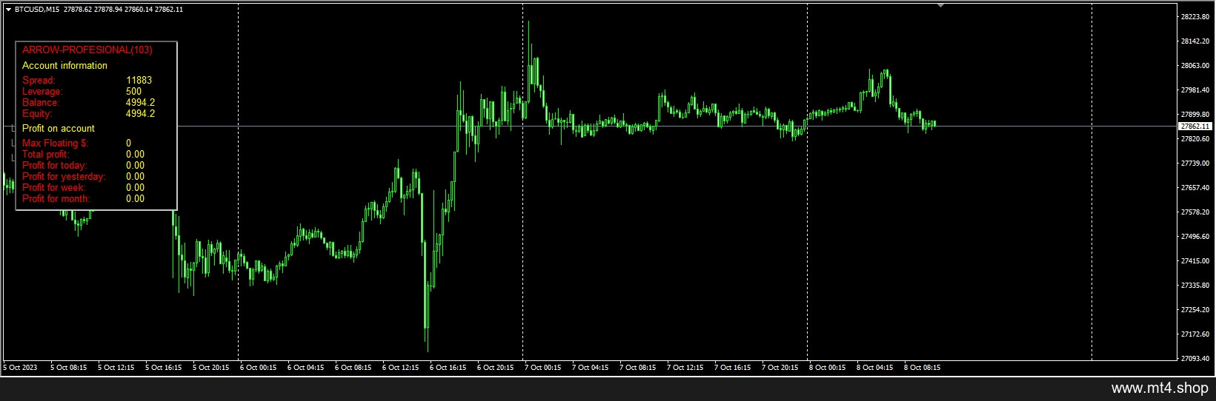Click the gray chart shift marker triangle
This screenshot has height=401, width=1216.
(940, 5)
